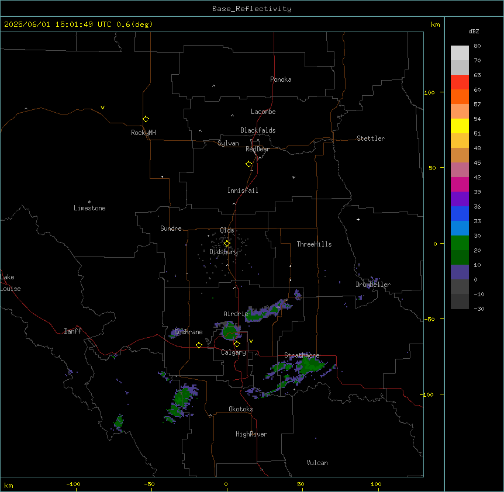
Task: Click the Airdrie label
Action: pos(236,314)
